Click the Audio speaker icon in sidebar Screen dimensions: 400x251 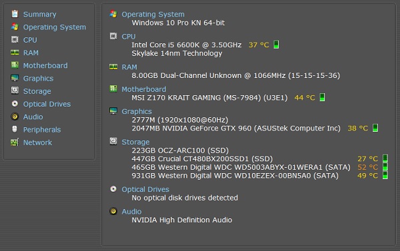coord(15,117)
